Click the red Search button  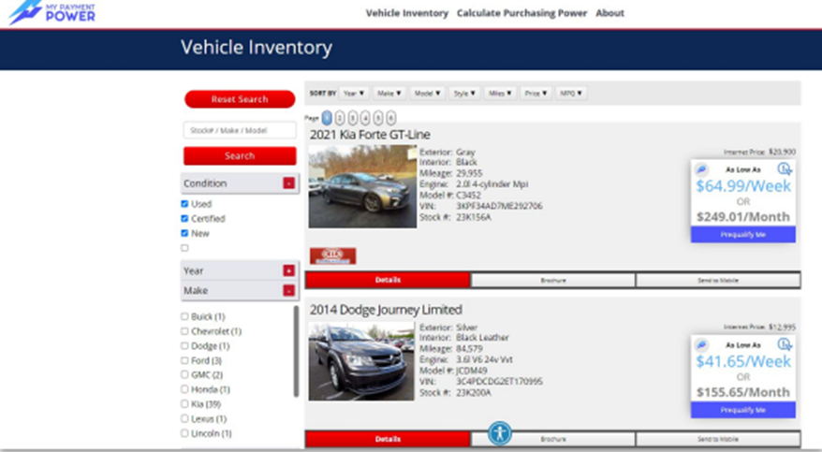click(x=240, y=156)
